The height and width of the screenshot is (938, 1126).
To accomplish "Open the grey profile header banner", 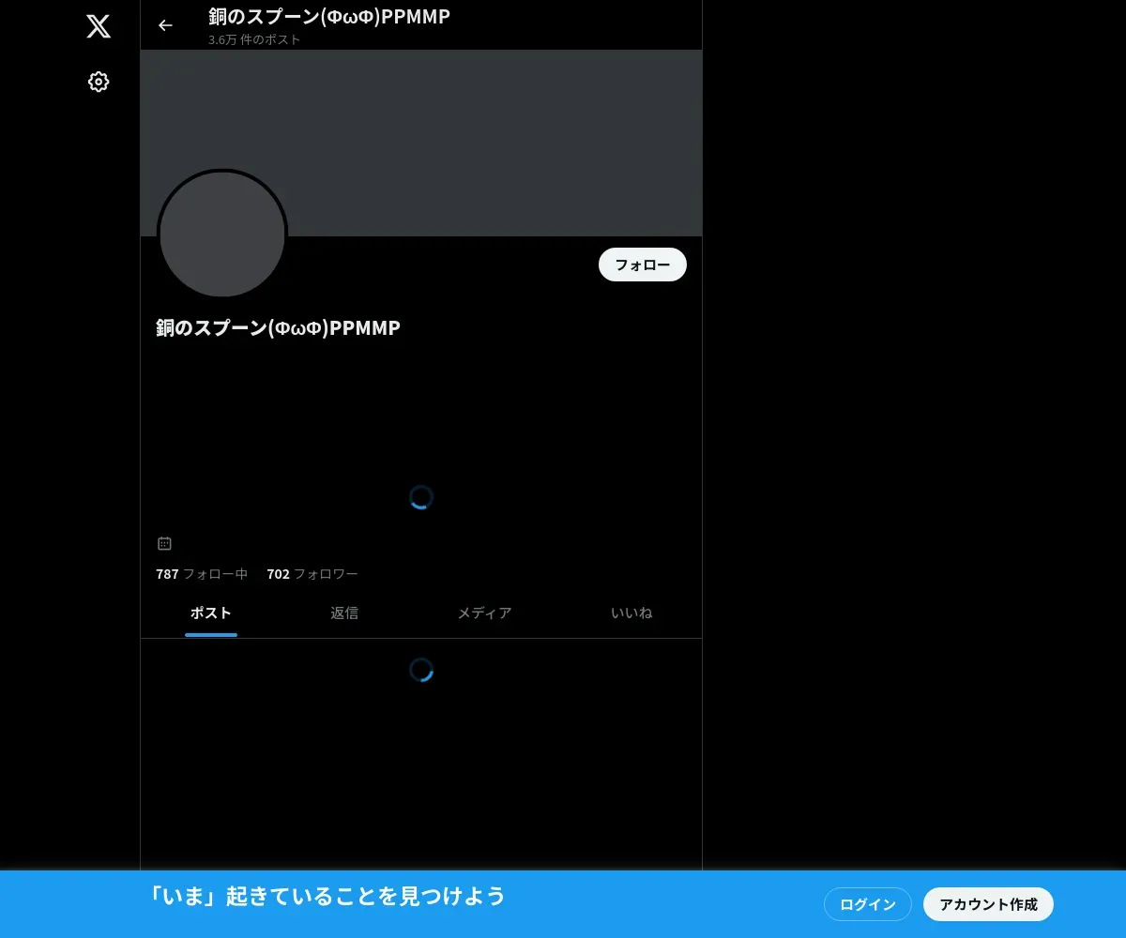I will pos(421,143).
